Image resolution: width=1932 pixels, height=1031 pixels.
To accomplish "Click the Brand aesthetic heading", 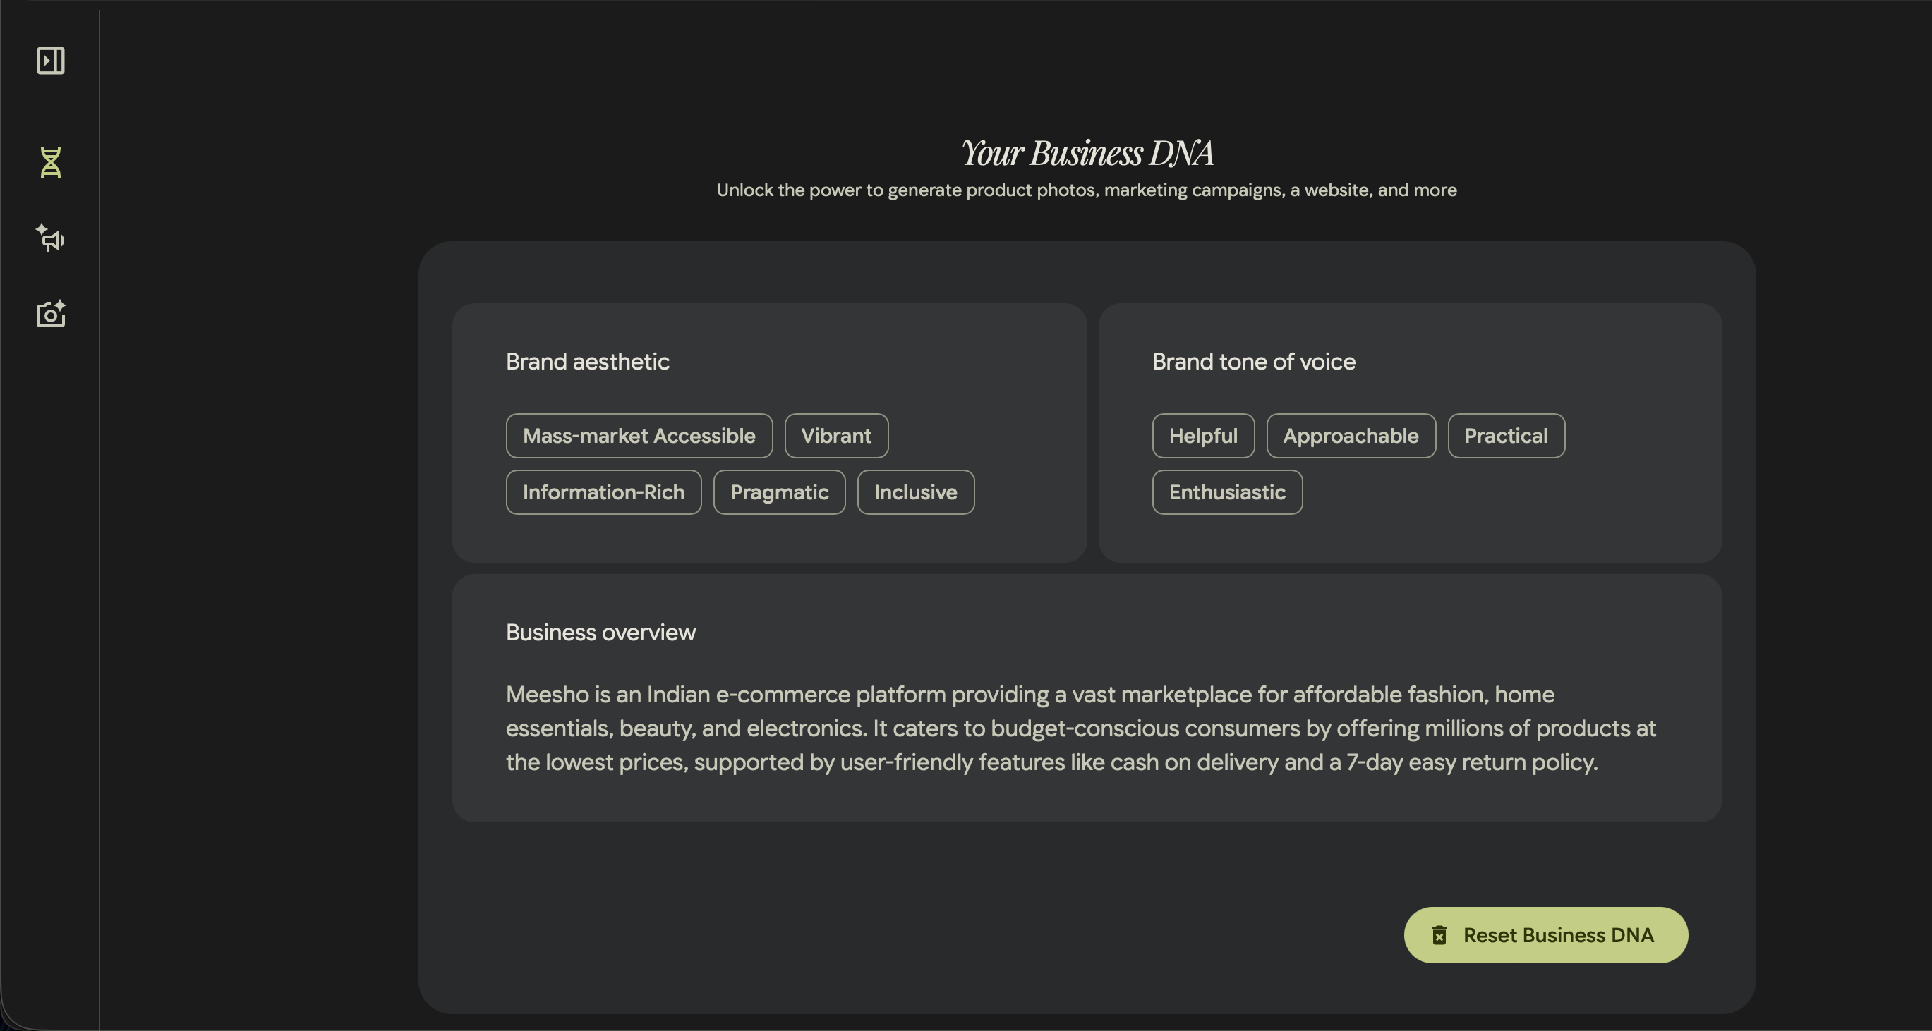I will 587,361.
